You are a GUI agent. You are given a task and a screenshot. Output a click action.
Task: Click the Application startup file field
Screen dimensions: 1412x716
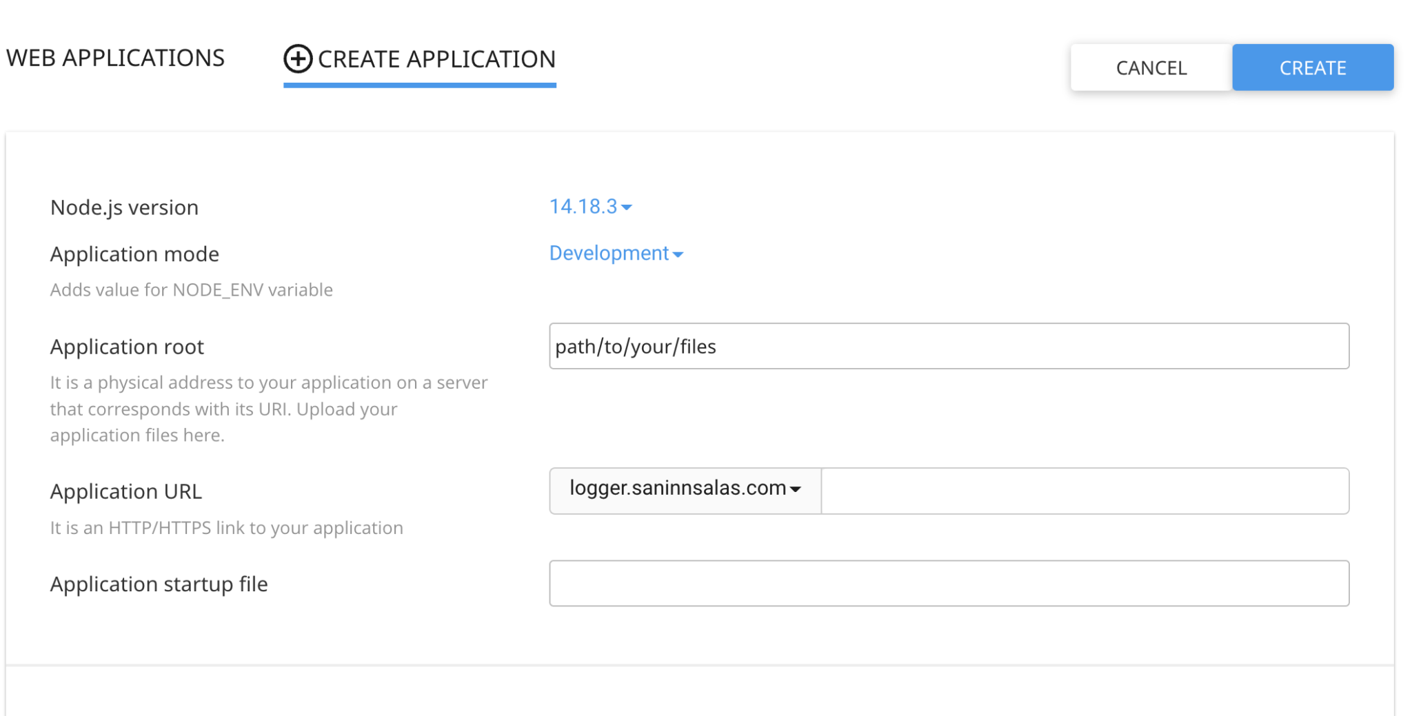coord(949,583)
